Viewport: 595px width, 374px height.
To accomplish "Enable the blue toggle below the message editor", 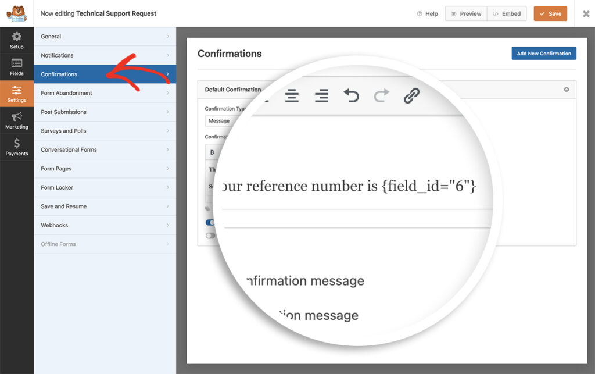I will point(210,222).
